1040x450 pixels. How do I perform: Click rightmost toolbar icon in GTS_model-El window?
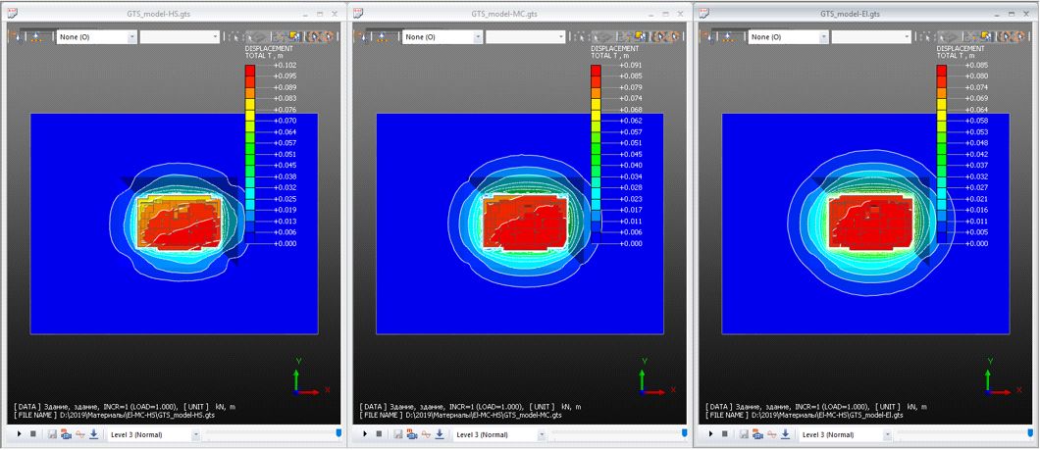pos(1018,36)
